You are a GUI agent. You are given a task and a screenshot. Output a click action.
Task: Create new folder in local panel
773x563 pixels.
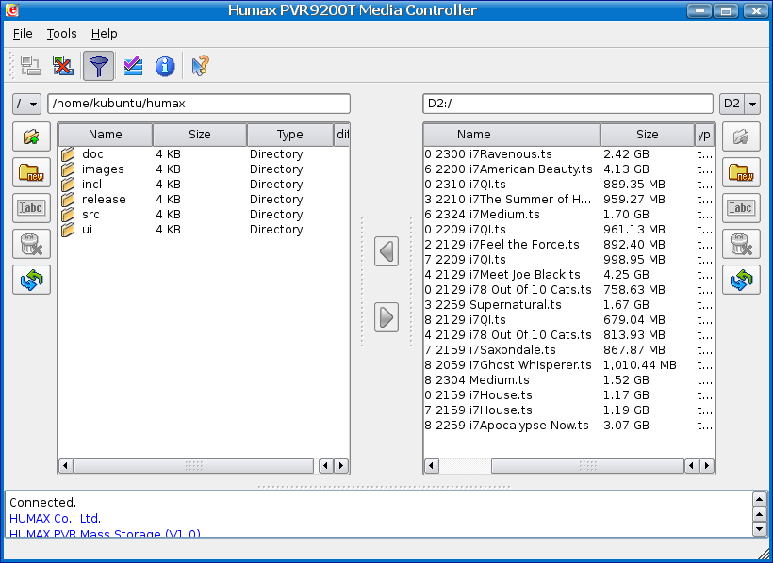(x=31, y=172)
